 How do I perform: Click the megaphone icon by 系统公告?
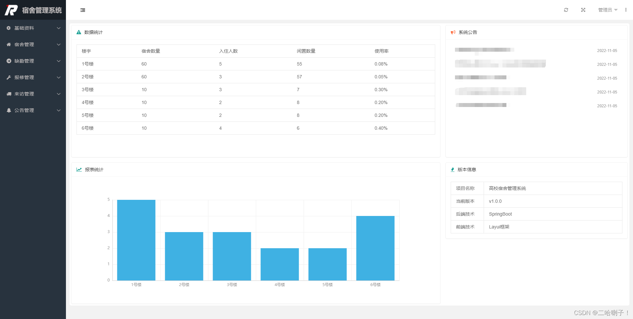pos(453,32)
